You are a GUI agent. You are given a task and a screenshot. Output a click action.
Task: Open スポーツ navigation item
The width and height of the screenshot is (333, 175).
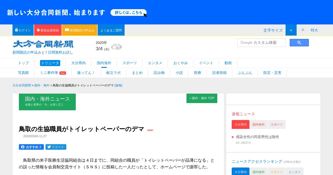(x=130, y=63)
